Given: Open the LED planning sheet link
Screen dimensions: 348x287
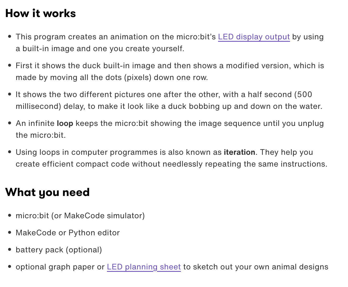Looking at the screenshot, I should (144, 267).
